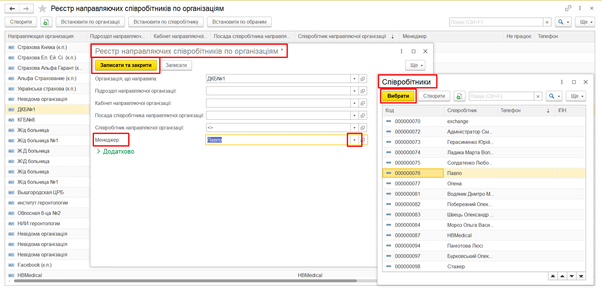Add registry to favorites with star icon
Screen dimensions: 602x289
click(42, 8)
